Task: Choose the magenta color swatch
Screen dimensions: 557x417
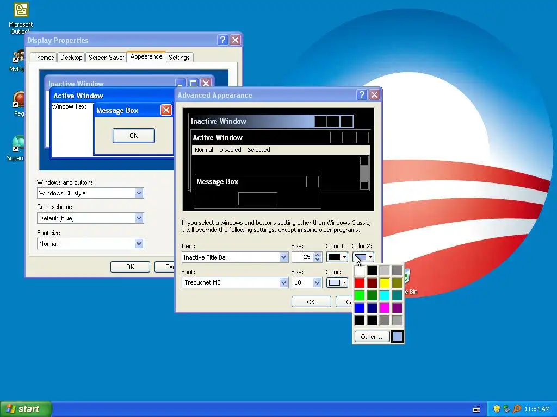Action: (385, 308)
